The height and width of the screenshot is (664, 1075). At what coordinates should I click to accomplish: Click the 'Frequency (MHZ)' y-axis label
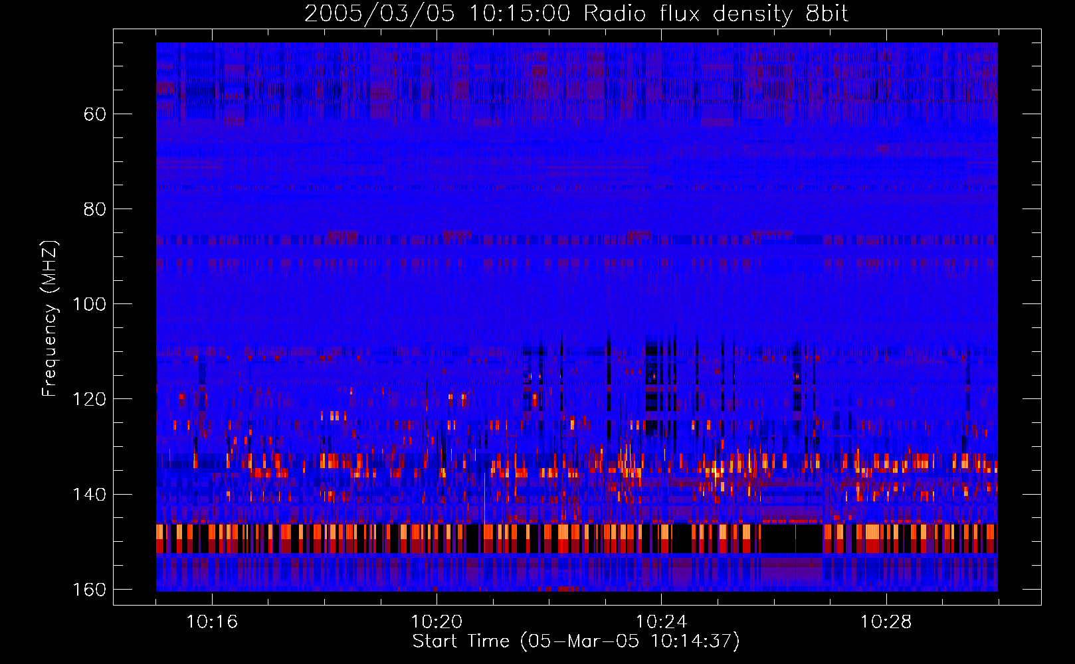coord(50,319)
